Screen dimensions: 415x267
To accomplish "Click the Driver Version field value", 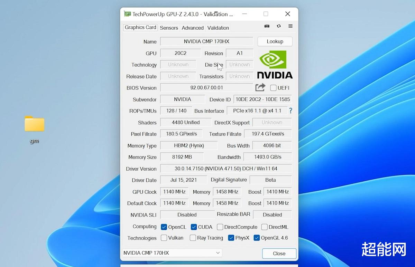I will click(226, 169).
